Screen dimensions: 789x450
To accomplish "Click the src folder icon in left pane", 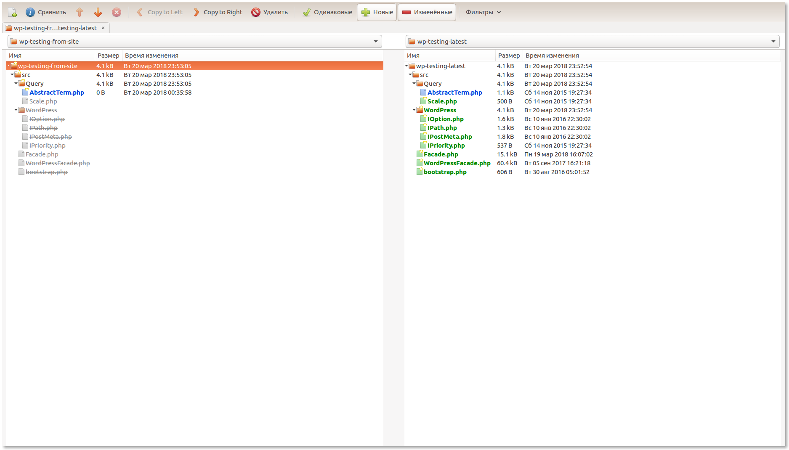I will click(18, 74).
